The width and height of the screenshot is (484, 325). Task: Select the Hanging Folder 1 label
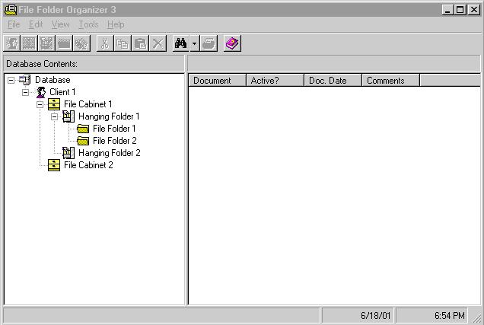(x=109, y=116)
